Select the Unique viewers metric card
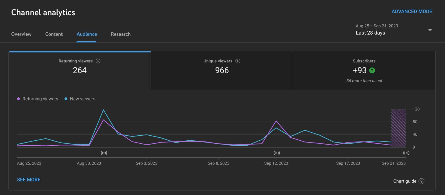Image resolution: width=445 pixels, height=195 pixels. [222, 70]
